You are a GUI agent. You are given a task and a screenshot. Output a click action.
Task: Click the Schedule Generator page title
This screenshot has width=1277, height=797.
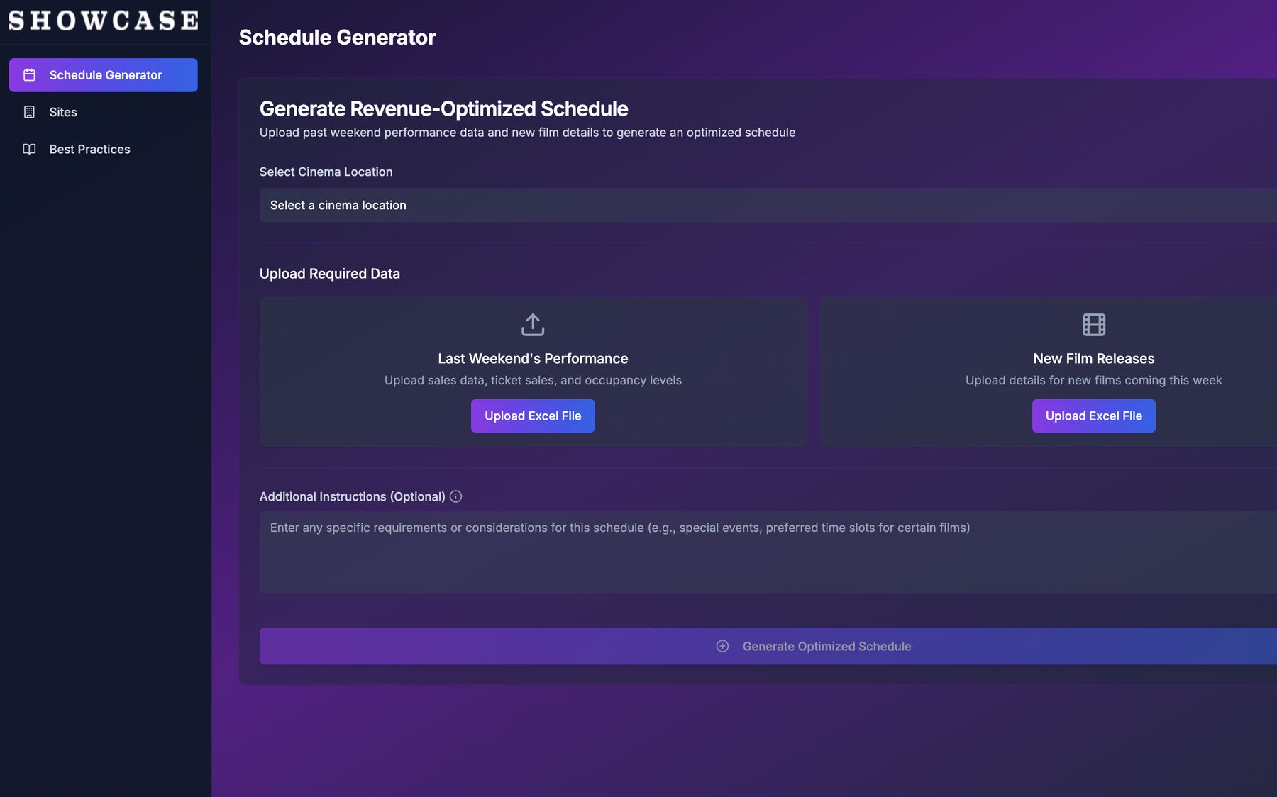[338, 37]
